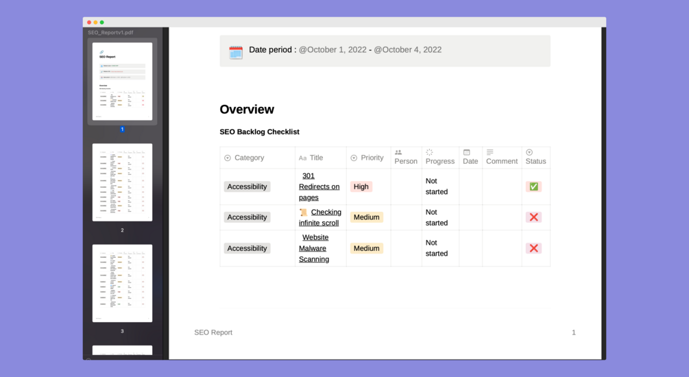
Task: Click the Person column header label
Action: [406, 161]
